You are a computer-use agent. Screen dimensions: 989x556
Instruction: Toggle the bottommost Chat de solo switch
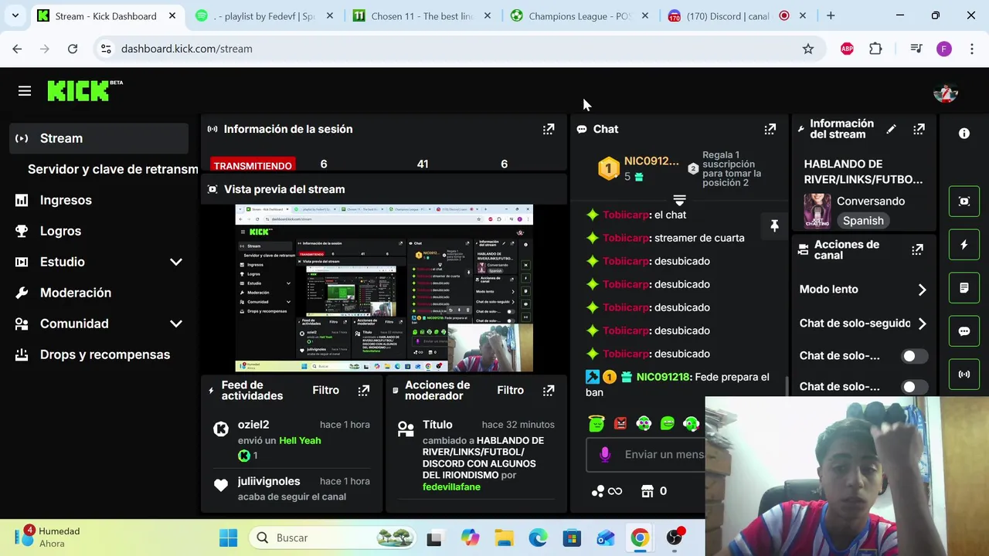tap(915, 387)
